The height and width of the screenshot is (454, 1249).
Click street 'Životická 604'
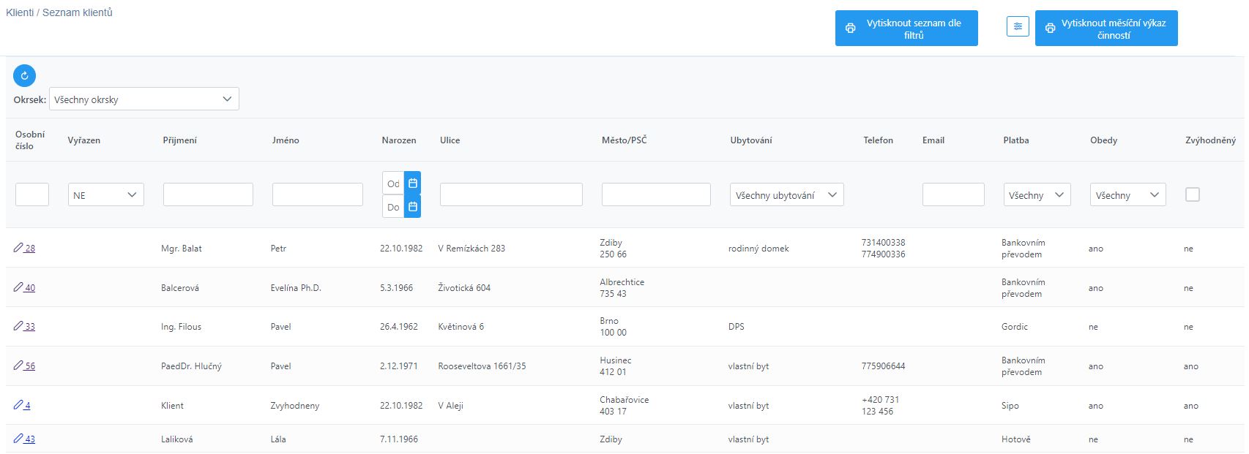464,288
